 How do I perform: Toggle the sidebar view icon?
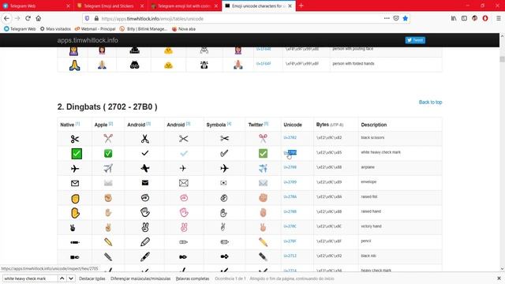click(x=464, y=18)
